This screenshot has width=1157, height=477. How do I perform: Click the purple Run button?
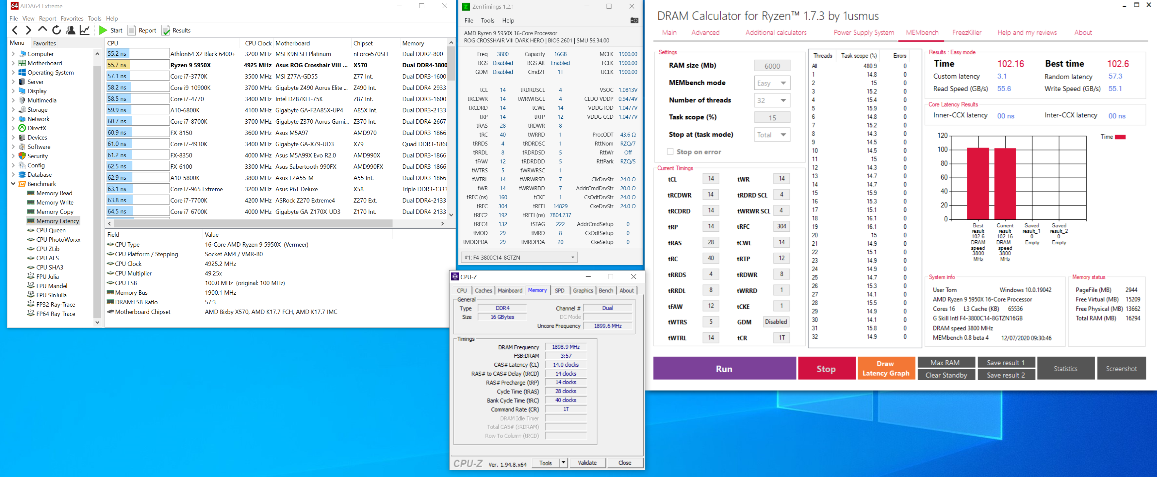724,368
